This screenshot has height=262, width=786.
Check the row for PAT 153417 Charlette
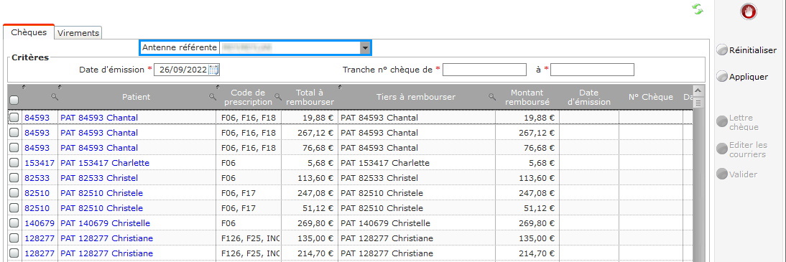point(14,163)
